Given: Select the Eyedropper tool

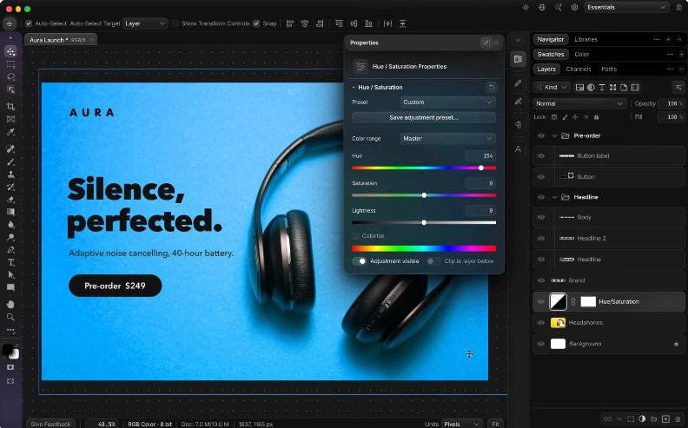Looking at the screenshot, I should click(x=10, y=132).
